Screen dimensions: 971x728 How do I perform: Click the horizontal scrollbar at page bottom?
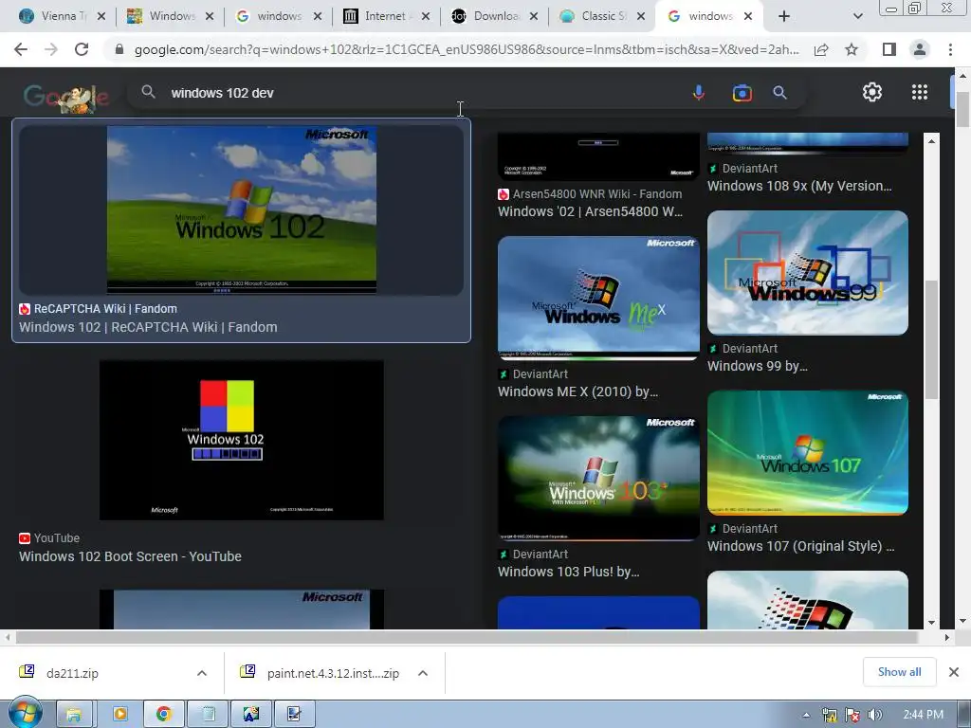(467, 637)
